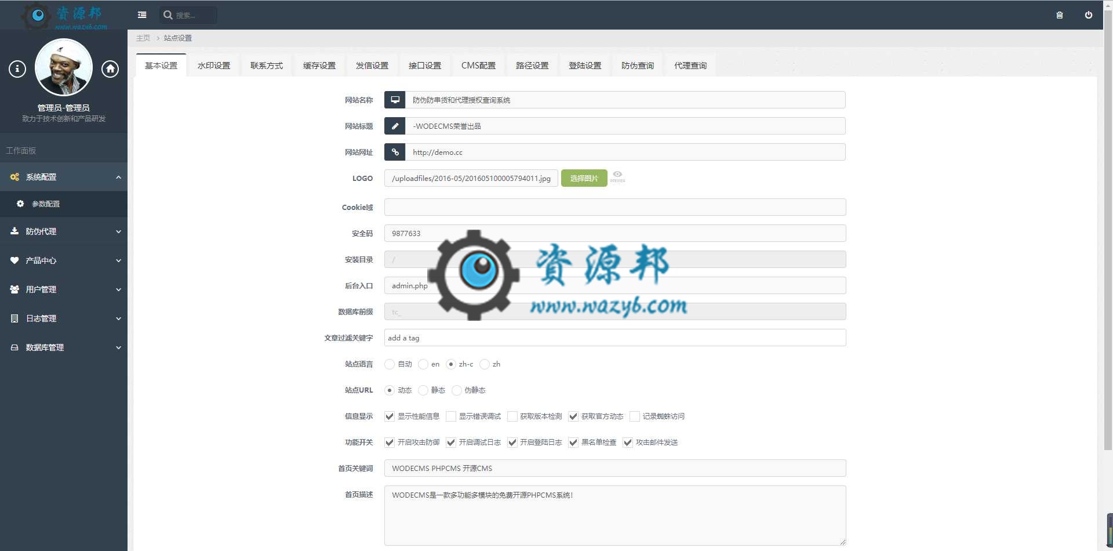The image size is (1113, 551).
Task: Click the link icon beside 网站网址
Action: [395, 152]
